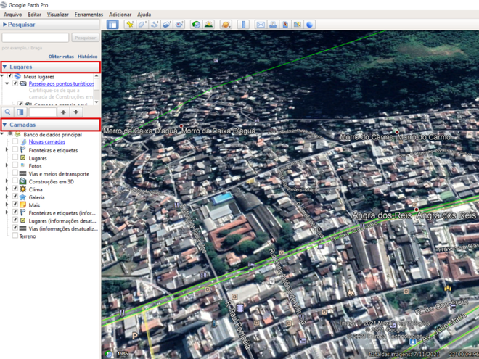Toggle the sidebar visibility button

tap(112, 25)
